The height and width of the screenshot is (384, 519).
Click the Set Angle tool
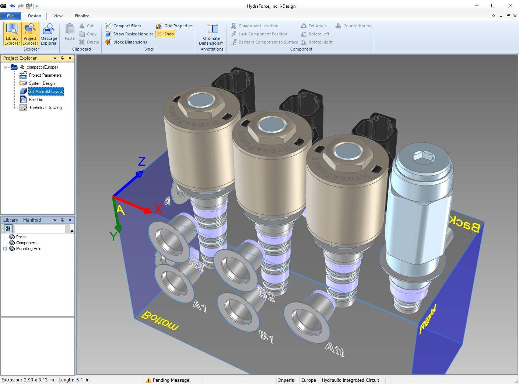click(313, 26)
